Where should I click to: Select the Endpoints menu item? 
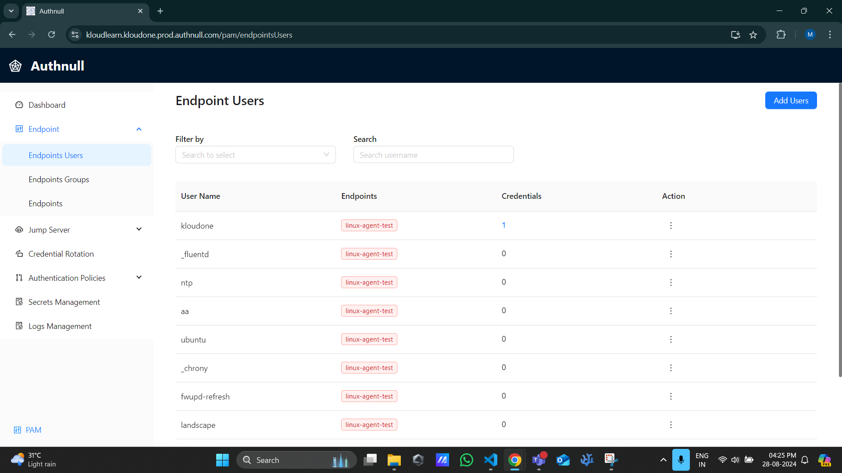[45, 203]
